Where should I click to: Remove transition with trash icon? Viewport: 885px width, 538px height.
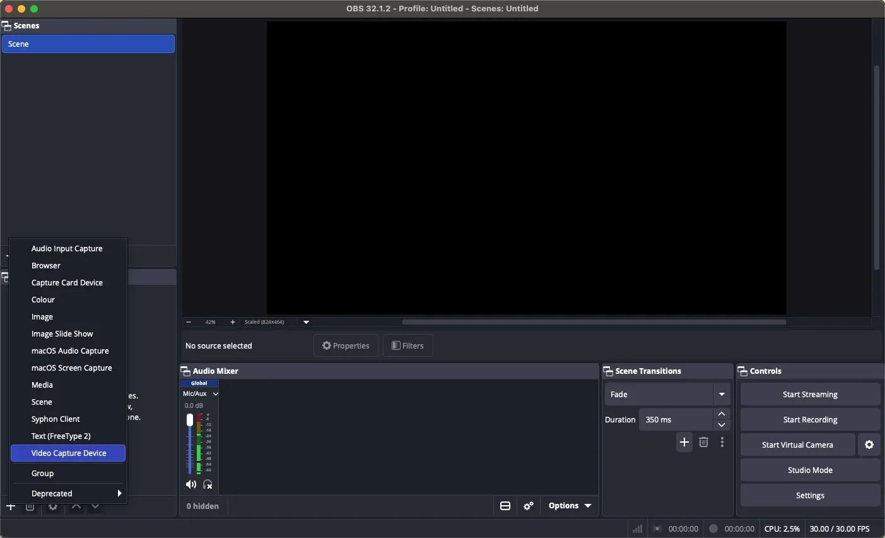click(x=705, y=442)
